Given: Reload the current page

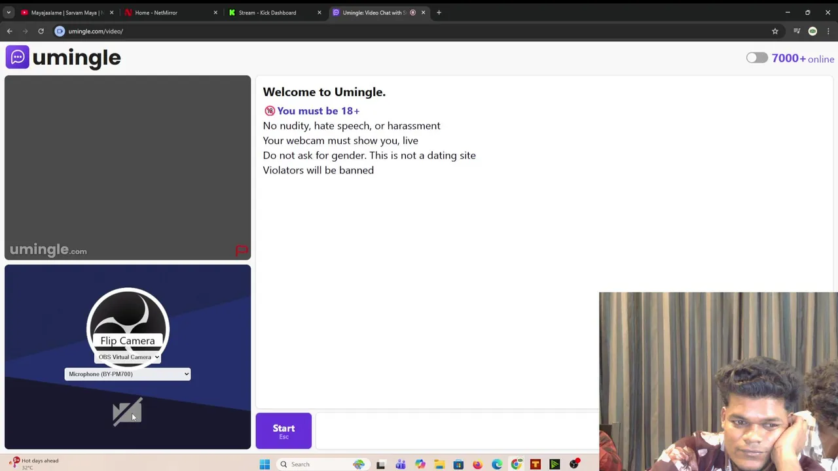Looking at the screenshot, I should pyautogui.click(x=41, y=31).
